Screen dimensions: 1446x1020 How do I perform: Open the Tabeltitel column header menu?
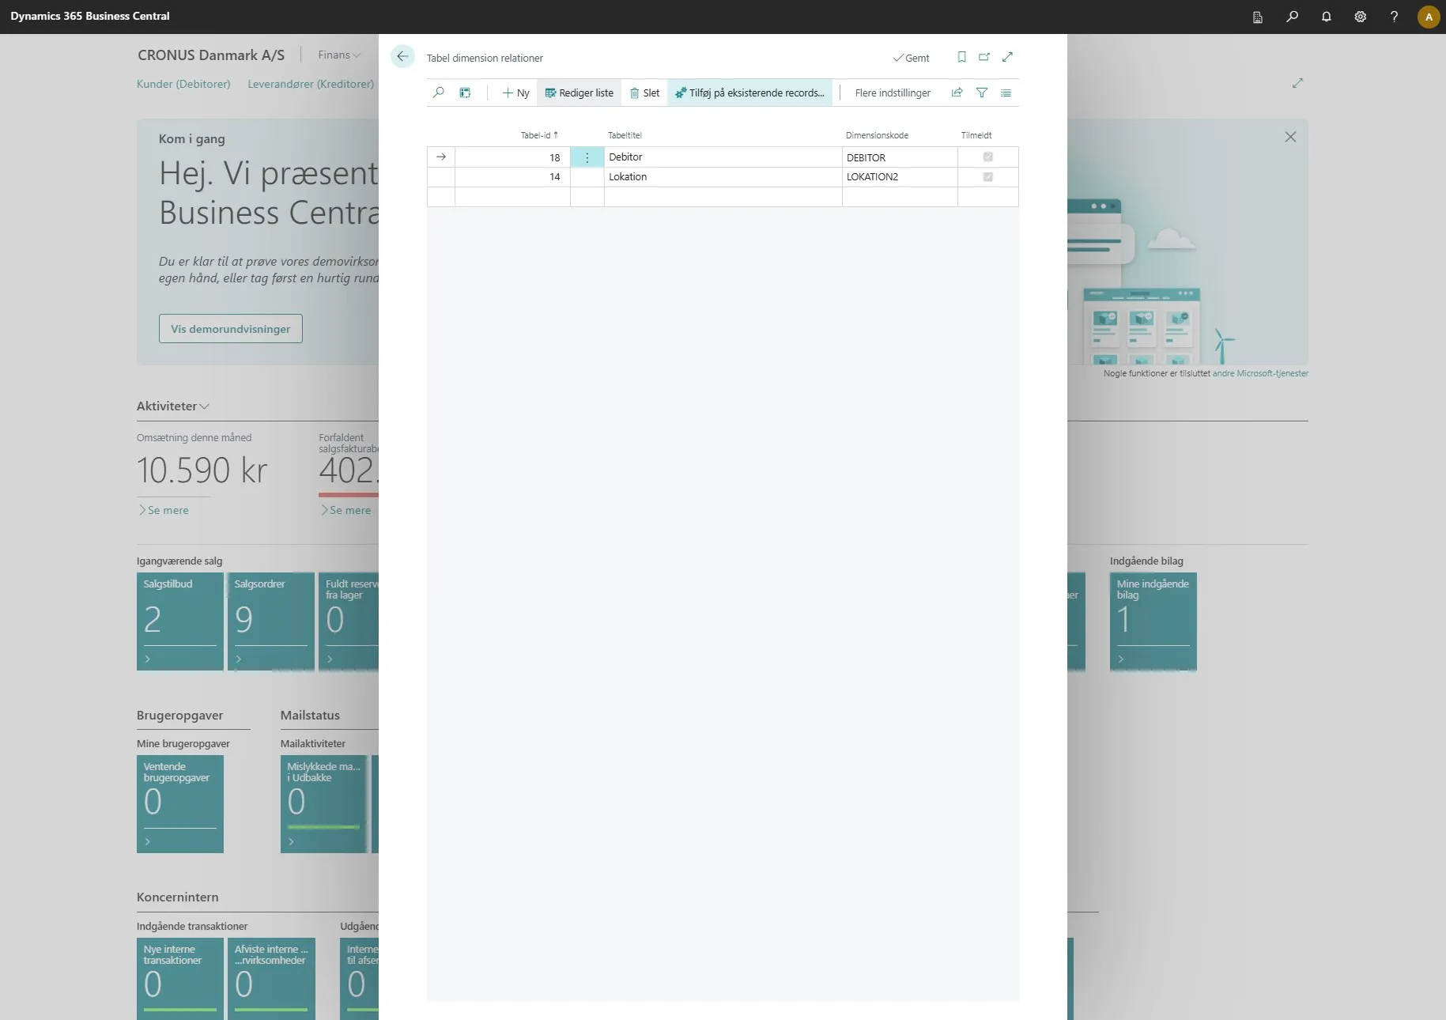pyautogui.click(x=625, y=135)
